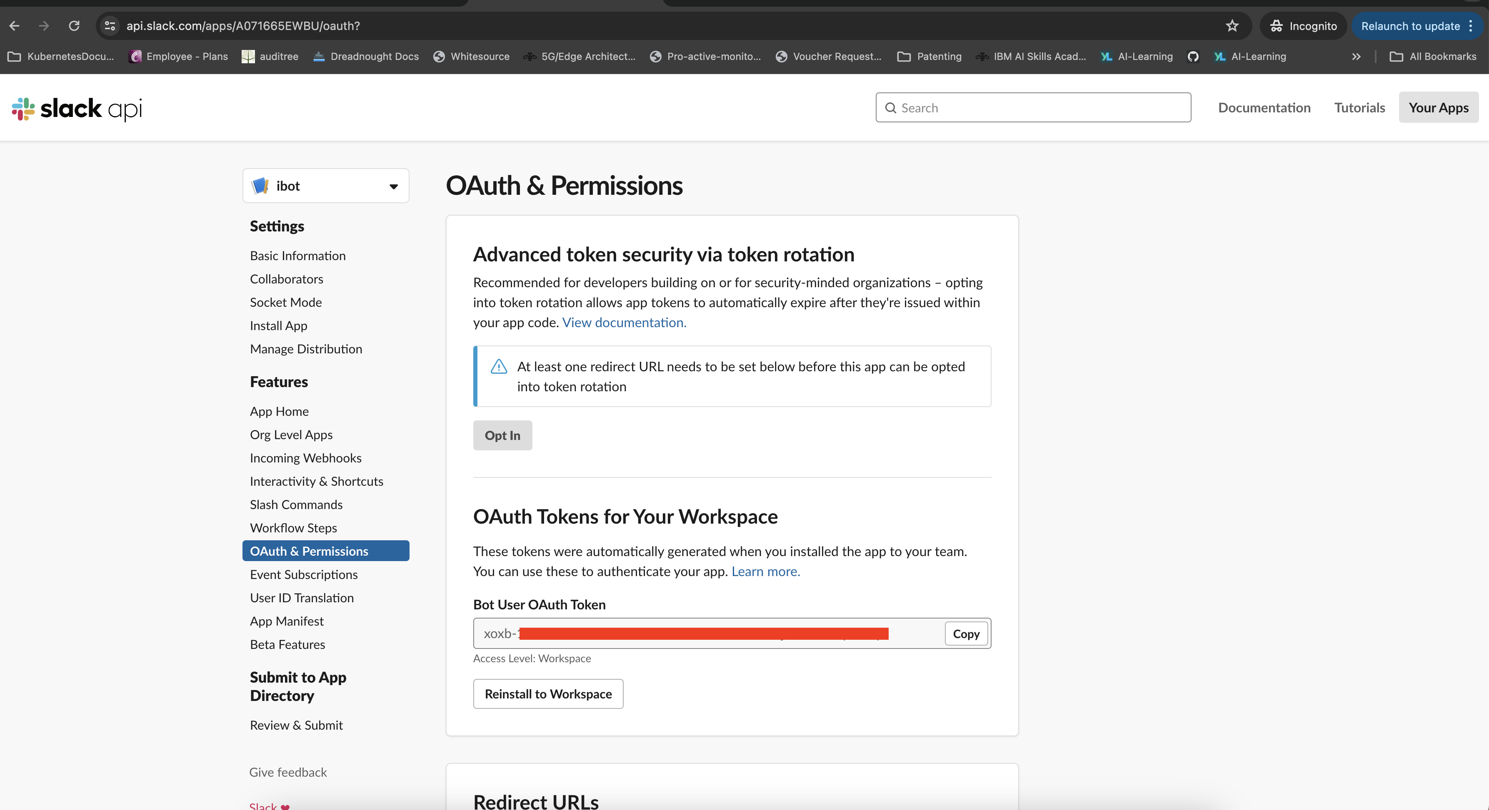
Task: Open site information icon in address bar
Action: coord(110,26)
